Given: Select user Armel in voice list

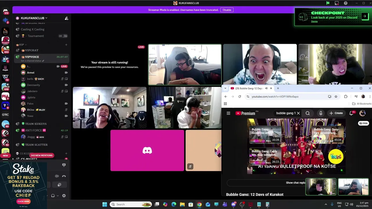Looking at the screenshot, I should 31,73.
